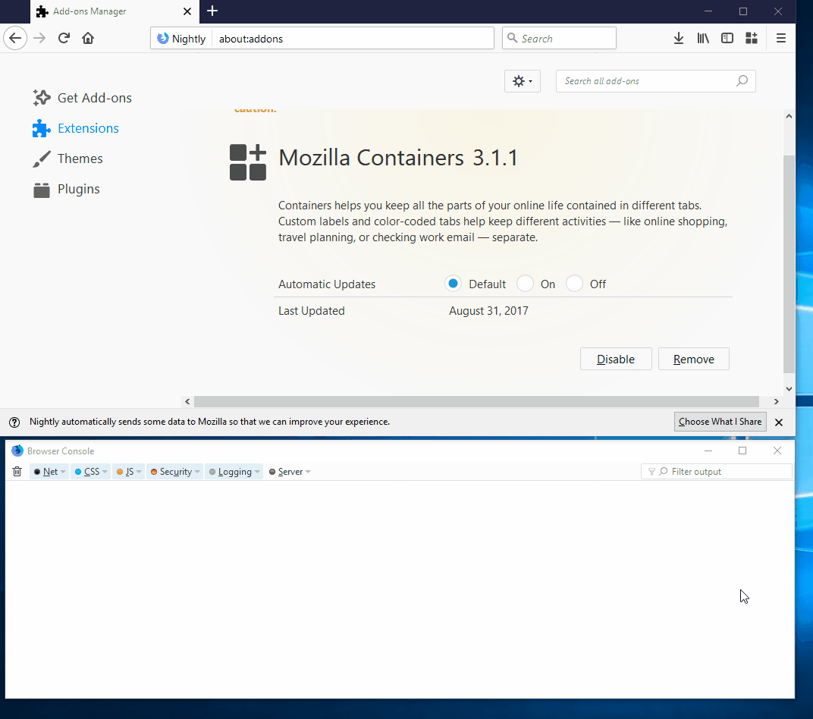The width and height of the screenshot is (813, 719).
Task: Open the sidebar toggle icon
Action: pyautogui.click(x=727, y=38)
